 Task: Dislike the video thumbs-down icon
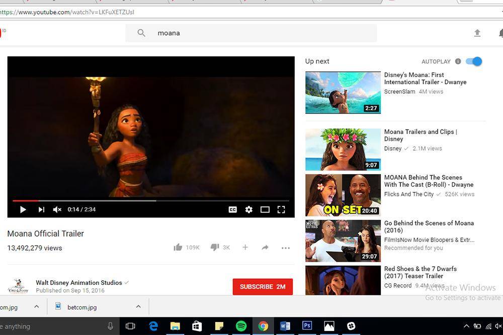click(215, 247)
